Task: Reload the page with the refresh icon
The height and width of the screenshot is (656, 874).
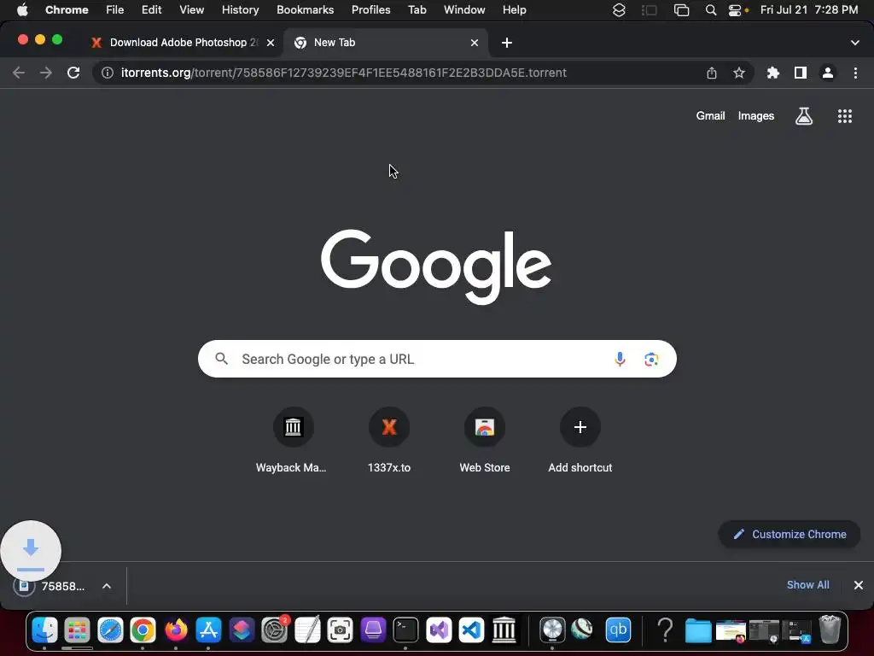Action: point(73,73)
